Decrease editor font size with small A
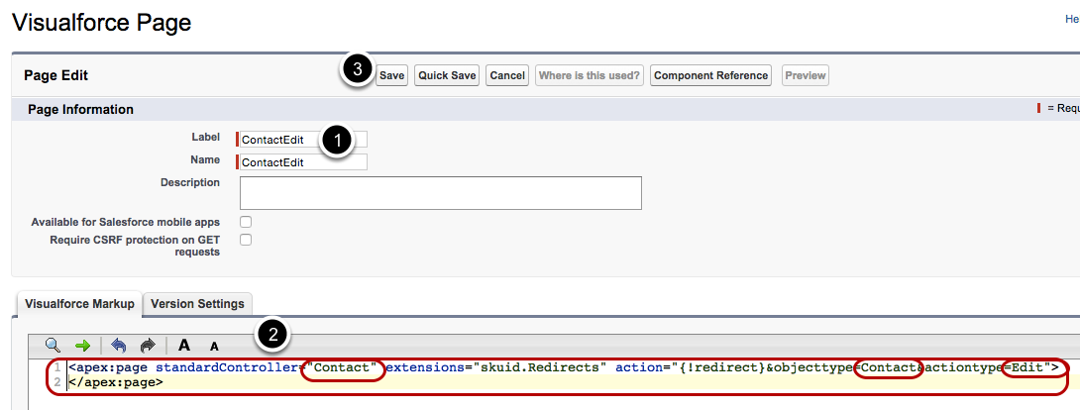 [213, 347]
